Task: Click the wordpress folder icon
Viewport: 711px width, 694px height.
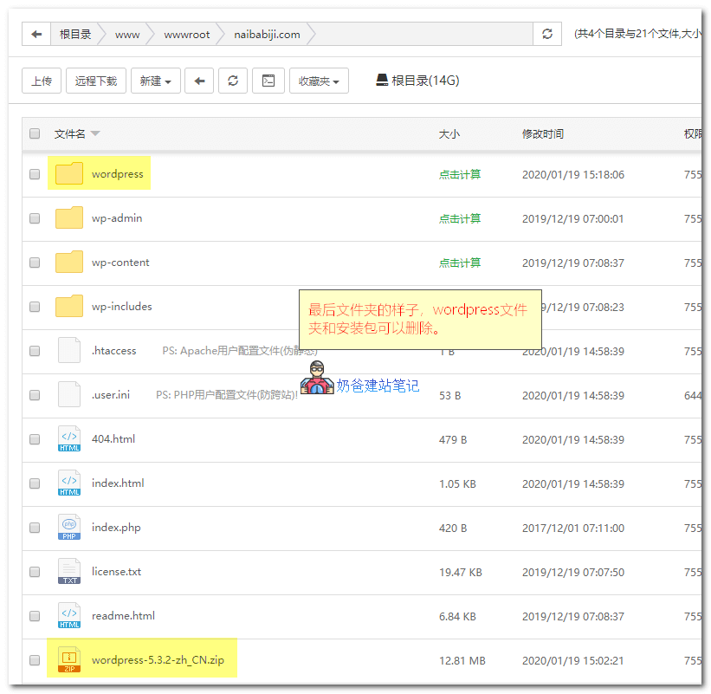Action: 69,174
